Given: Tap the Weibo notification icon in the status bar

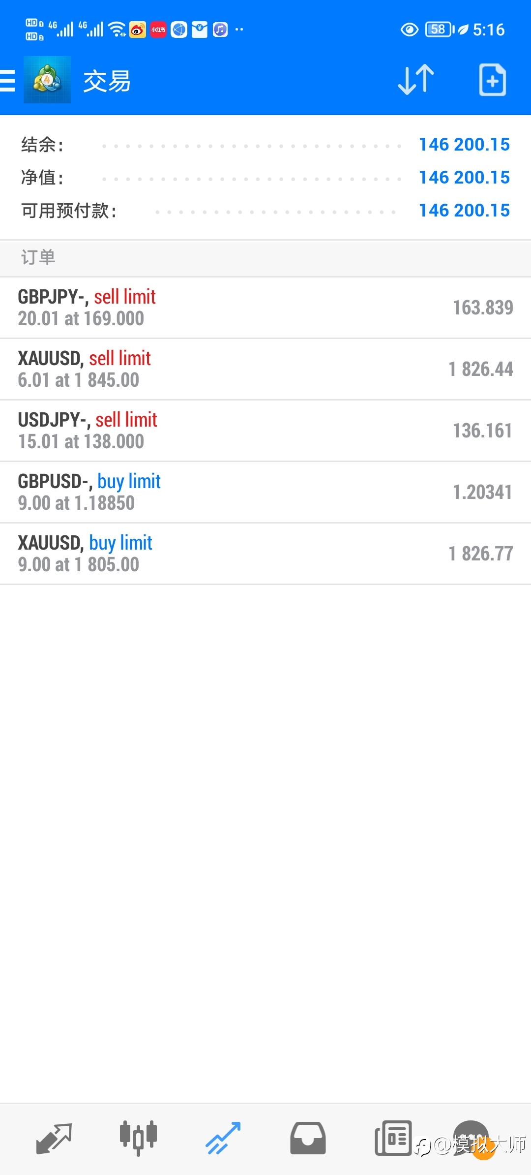Looking at the screenshot, I should click(138, 30).
